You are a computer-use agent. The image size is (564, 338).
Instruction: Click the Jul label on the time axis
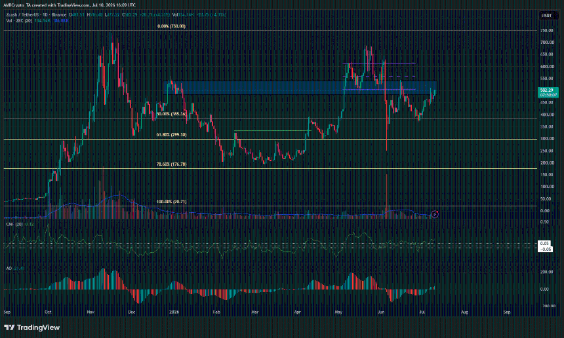pos(422,312)
